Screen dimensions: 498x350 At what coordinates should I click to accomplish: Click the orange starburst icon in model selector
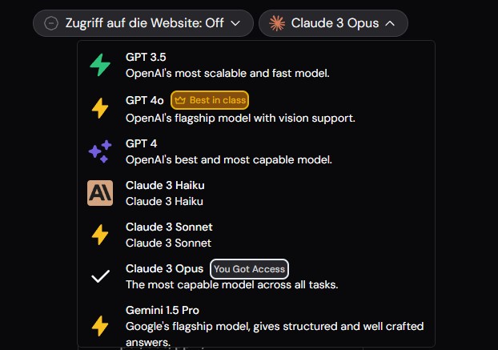277,23
